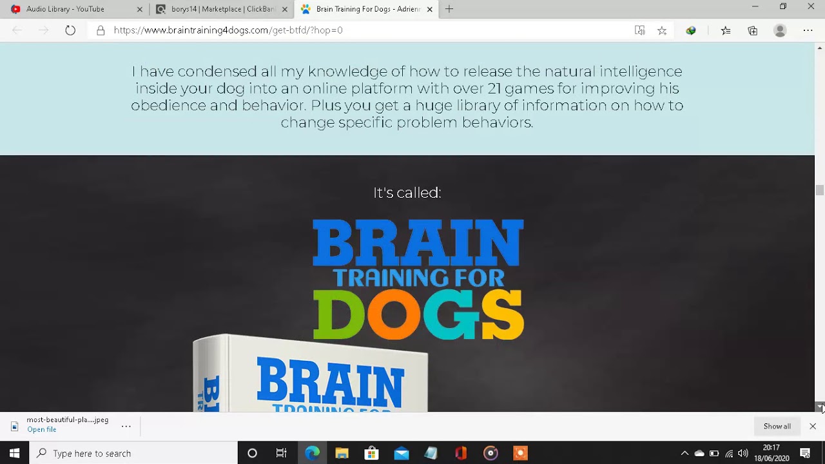This screenshot has width=825, height=464.
Task: Open the Favorites list icon
Action: (726, 30)
